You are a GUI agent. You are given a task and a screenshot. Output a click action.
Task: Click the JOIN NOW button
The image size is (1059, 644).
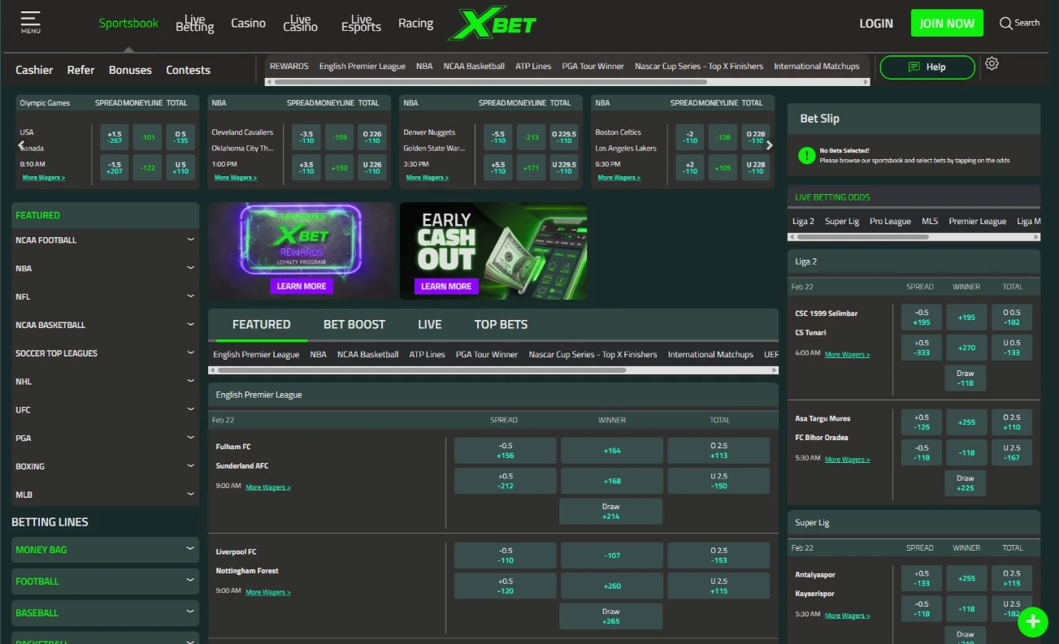947,24
